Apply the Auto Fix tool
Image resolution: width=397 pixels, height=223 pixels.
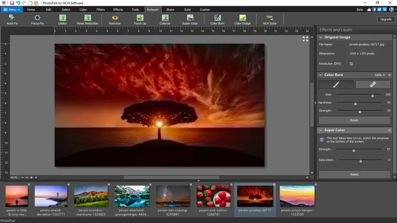click(12, 19)
